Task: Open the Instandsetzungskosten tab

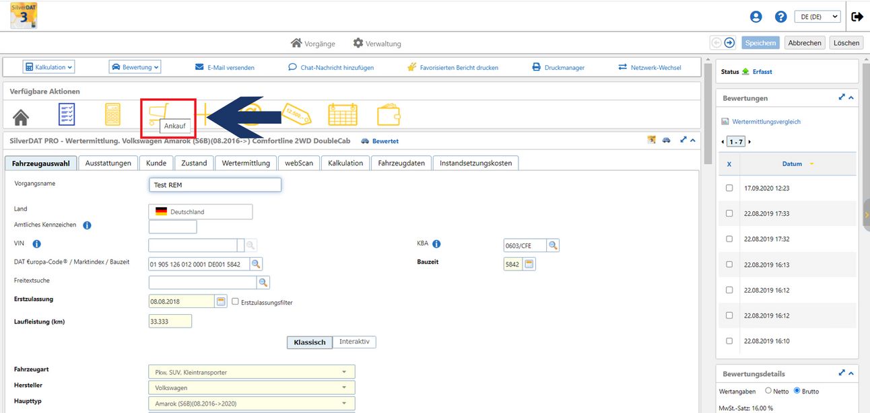Action: (x=475, y=163)
